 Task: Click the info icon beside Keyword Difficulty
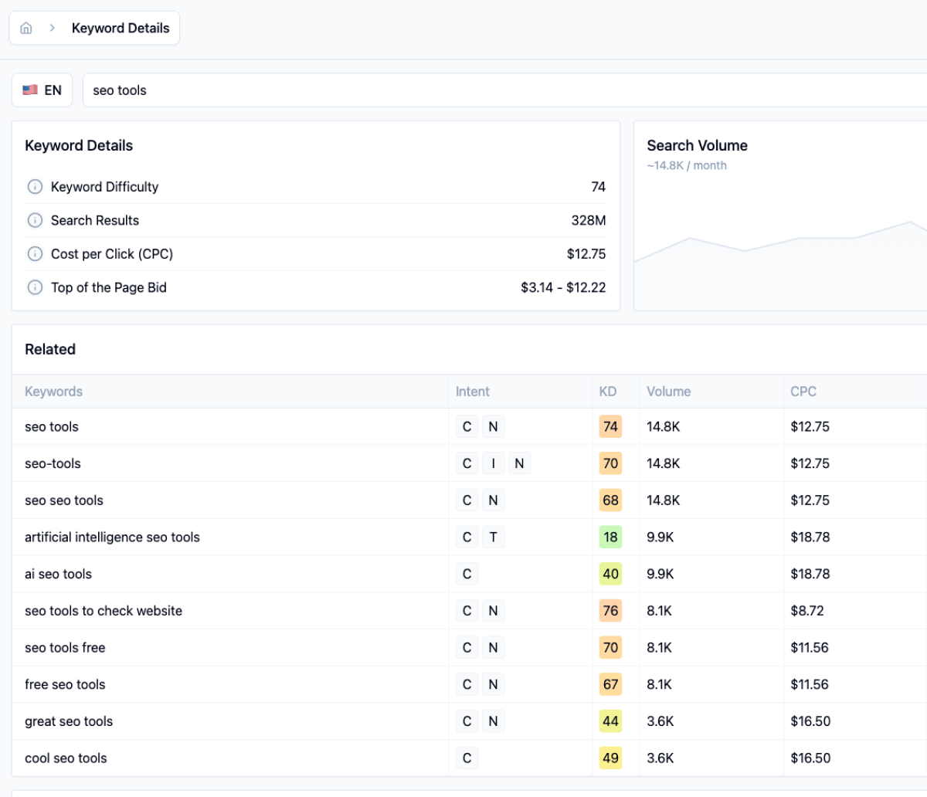(x=35, y=187)
